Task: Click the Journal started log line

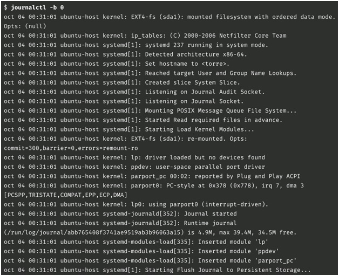Action: coord(120,214)
